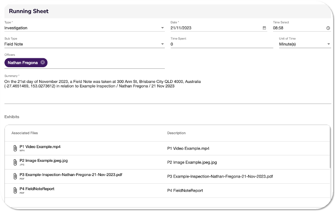Click paperclip icon for P1 Video Example.mp4

15,148
